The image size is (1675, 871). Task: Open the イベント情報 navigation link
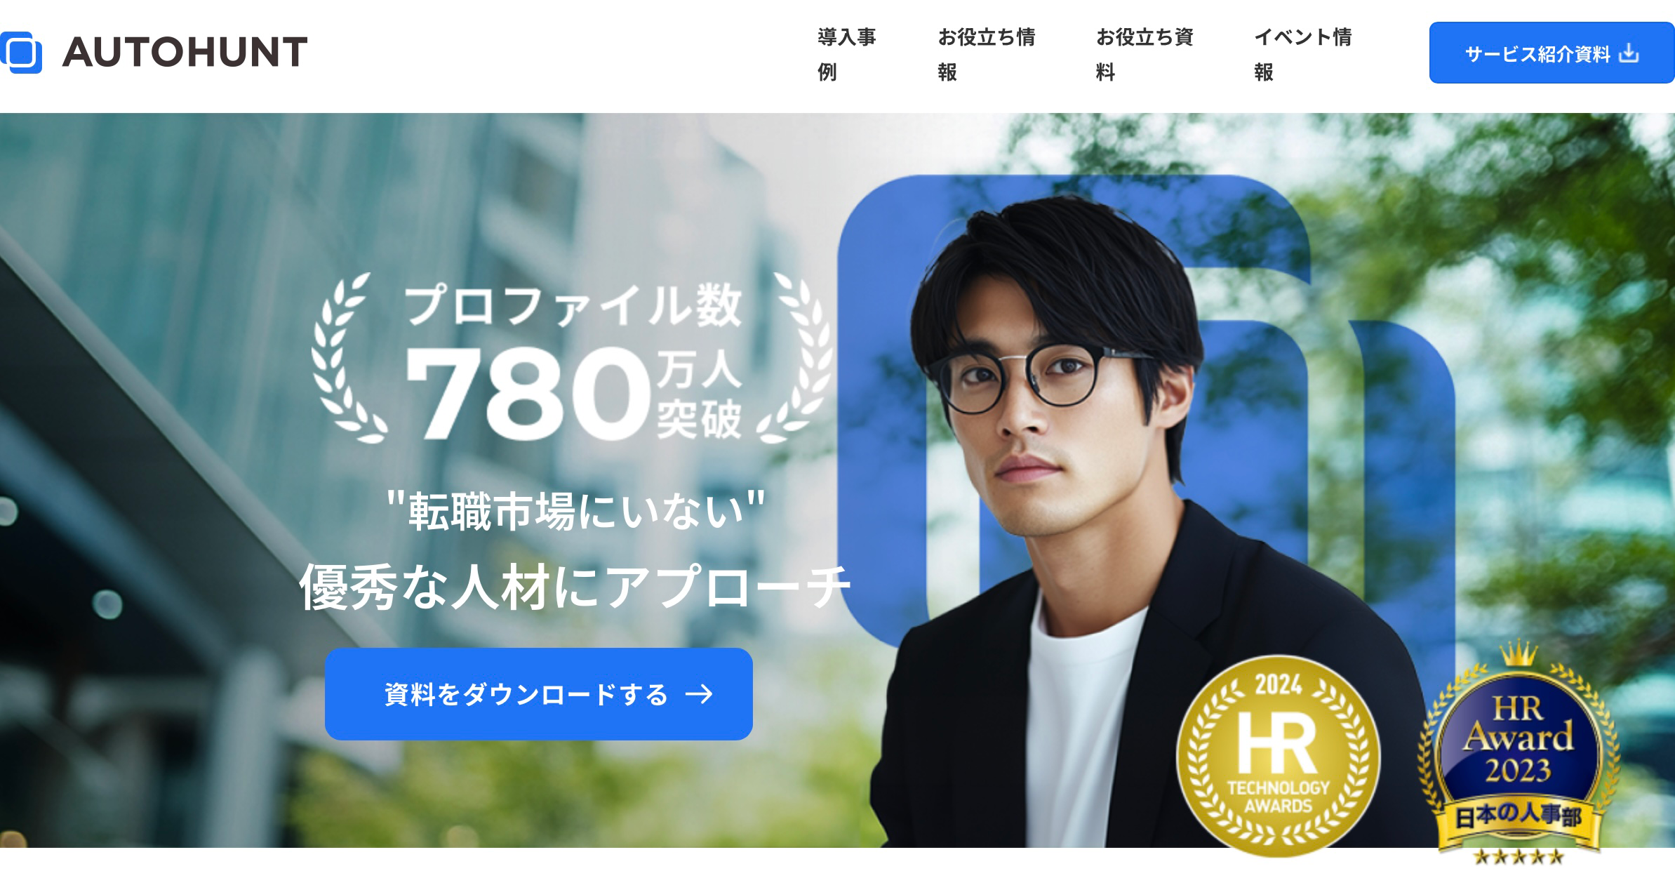[1303, 54]
